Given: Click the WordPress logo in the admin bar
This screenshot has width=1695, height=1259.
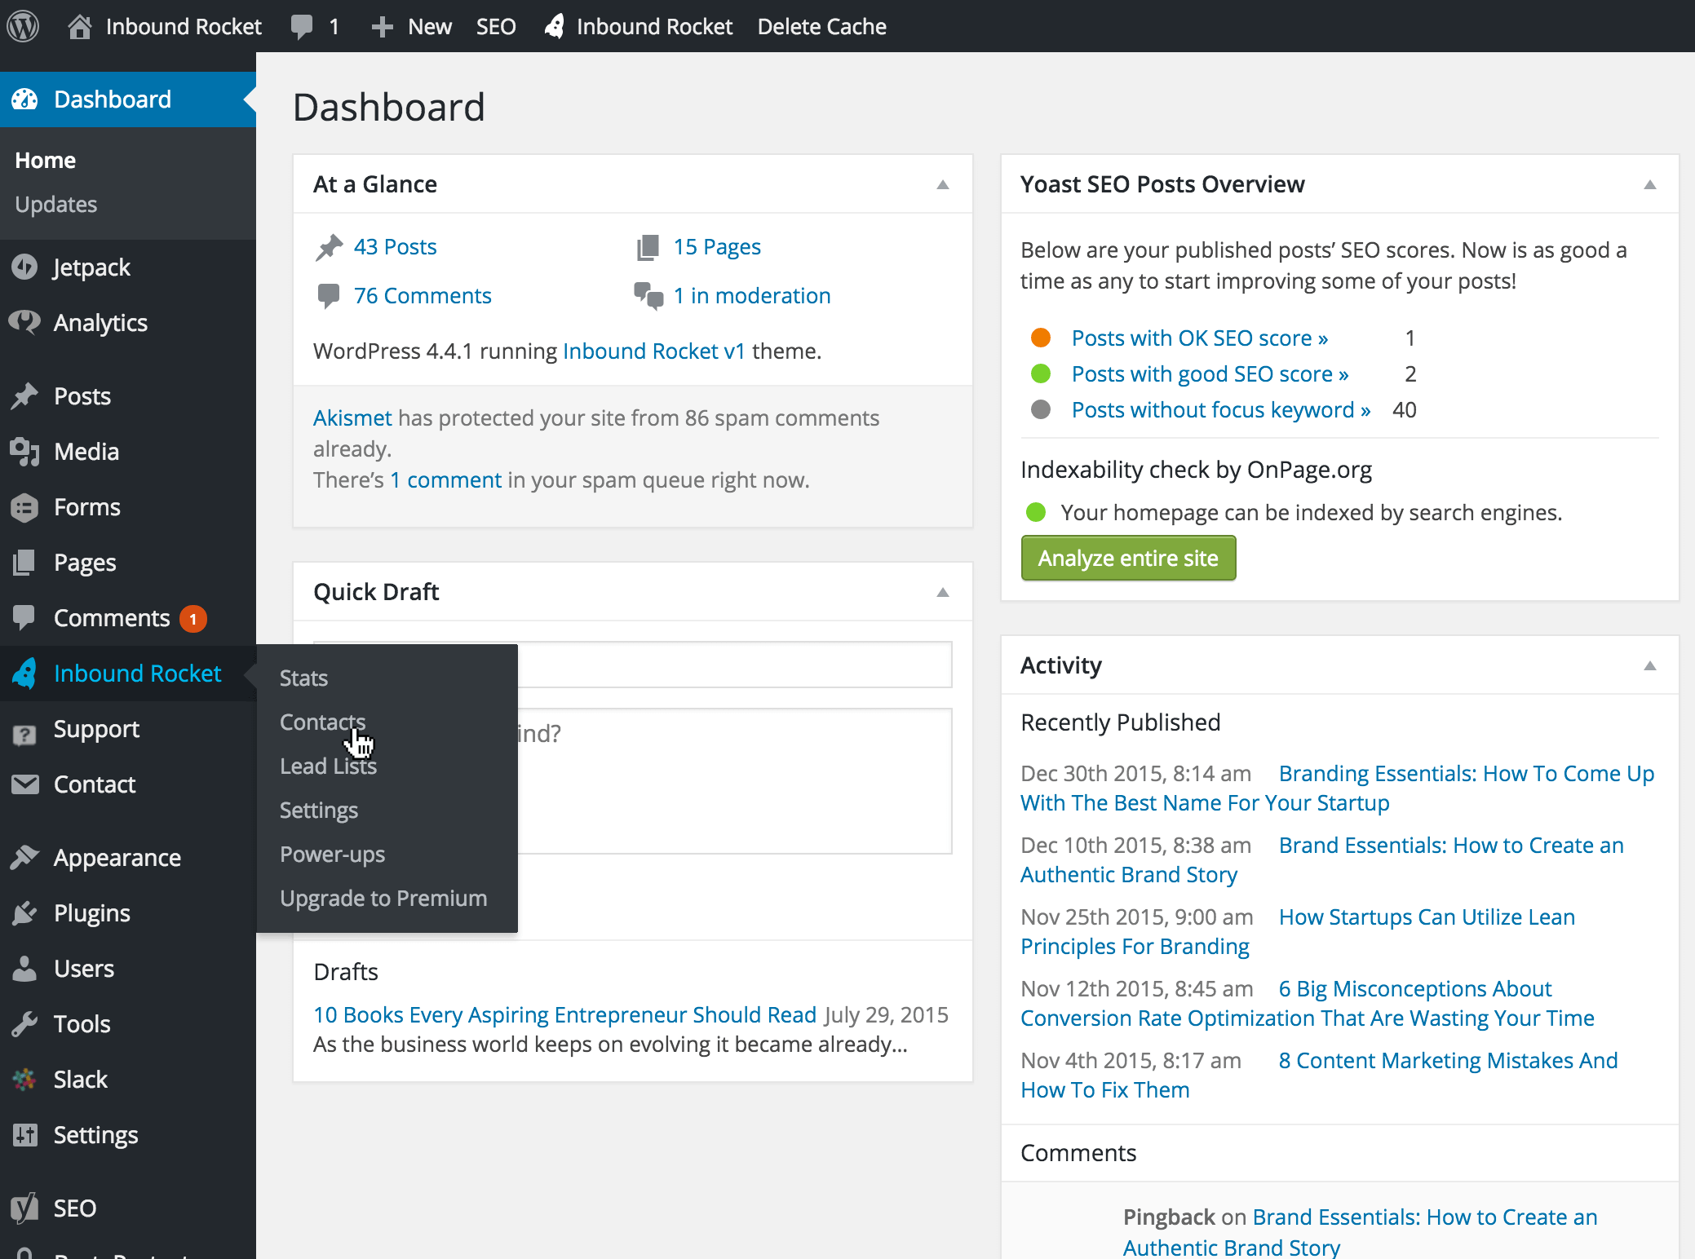Looking at the screenshot, I should [24, 25].
